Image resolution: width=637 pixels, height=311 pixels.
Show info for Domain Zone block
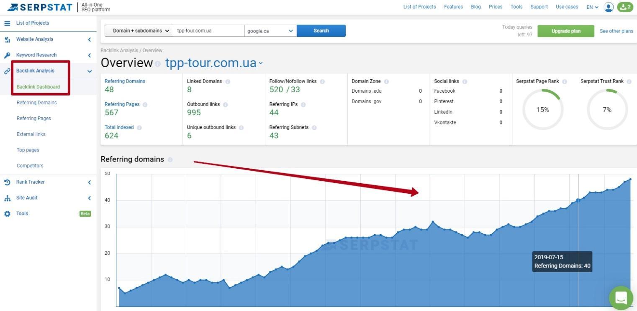point(386,81)
